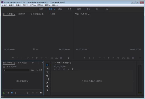
Task: Select the Type (T) tool
Action: (47, 90)
